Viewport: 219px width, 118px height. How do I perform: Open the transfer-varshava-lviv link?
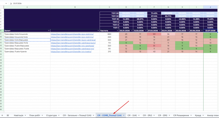[72, 49]
